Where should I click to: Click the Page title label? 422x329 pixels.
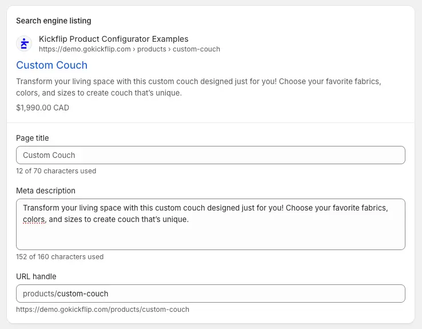33,138
